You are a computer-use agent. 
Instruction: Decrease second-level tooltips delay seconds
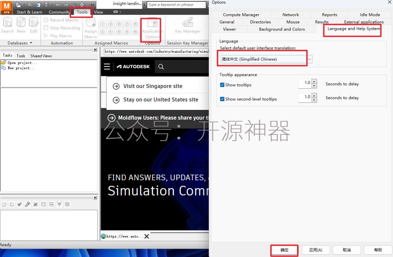(x=314, y=100)
